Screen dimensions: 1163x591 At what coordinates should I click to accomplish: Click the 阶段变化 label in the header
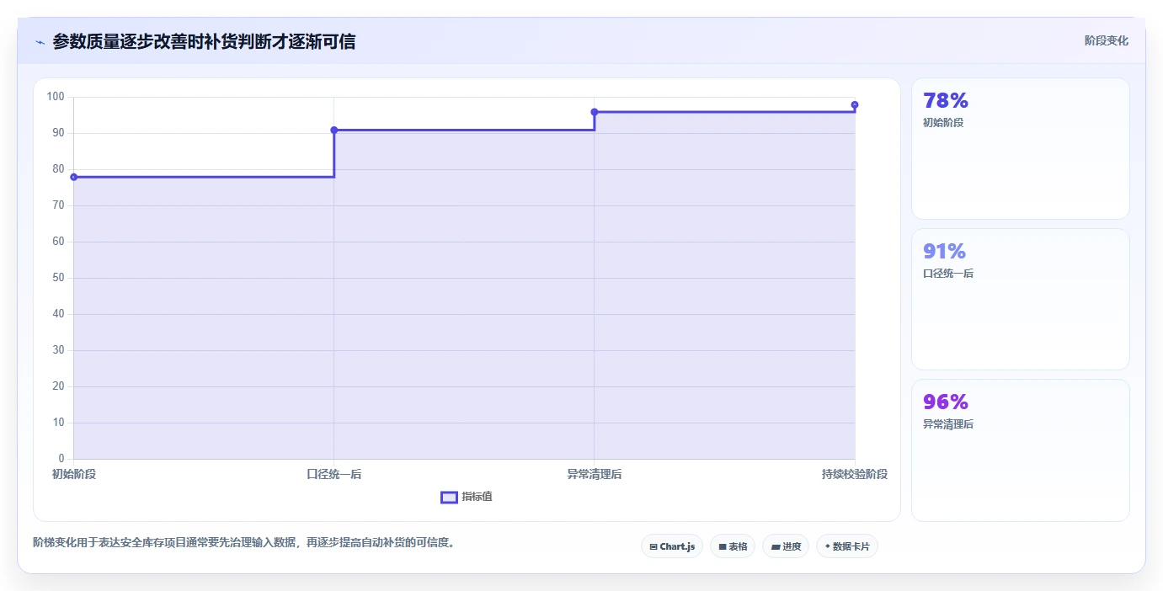(1106, 40)
